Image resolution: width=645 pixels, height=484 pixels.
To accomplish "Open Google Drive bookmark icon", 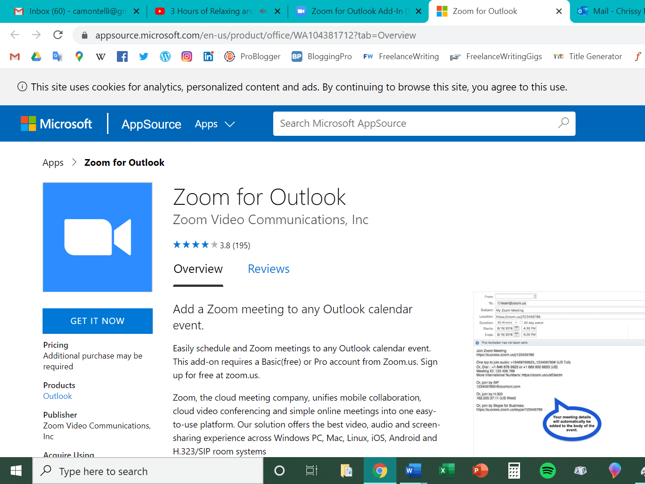I will (x=36, y=56).
